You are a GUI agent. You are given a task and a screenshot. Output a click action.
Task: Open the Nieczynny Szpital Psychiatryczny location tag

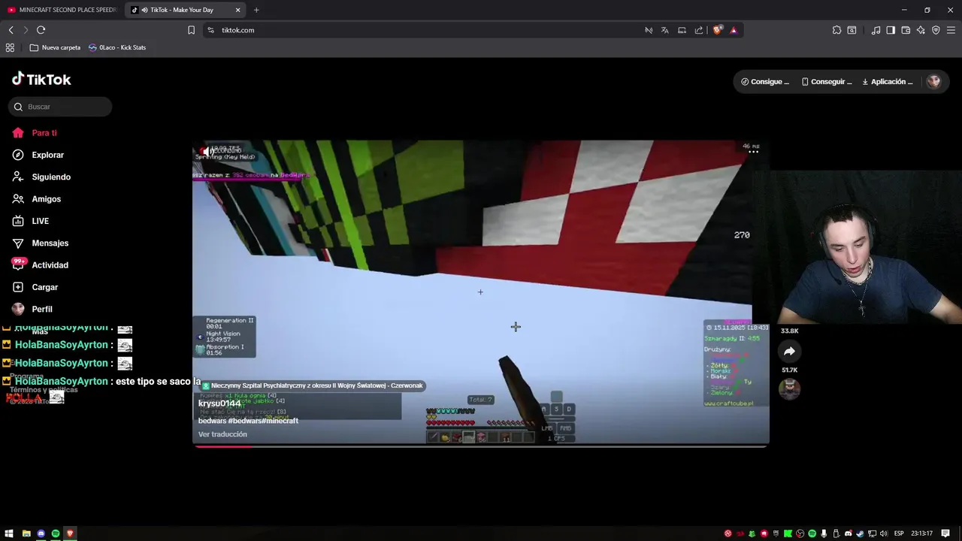pos(312,385)
